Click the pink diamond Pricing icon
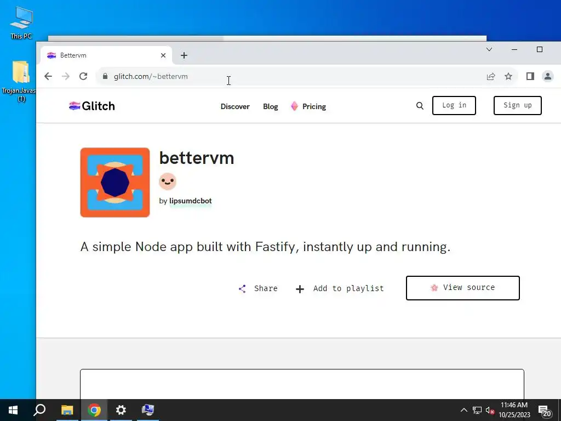The image size is (561, 421). [294, 106]
